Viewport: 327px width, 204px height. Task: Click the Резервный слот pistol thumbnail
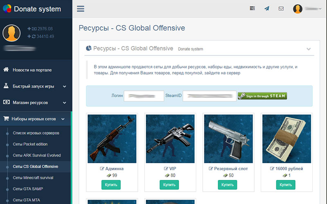coord(227,138)
